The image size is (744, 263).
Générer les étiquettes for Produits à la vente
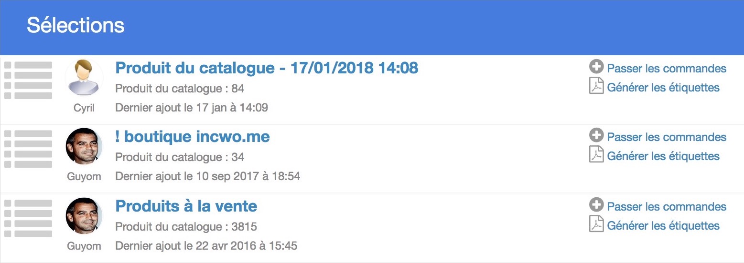click(663, 226)
